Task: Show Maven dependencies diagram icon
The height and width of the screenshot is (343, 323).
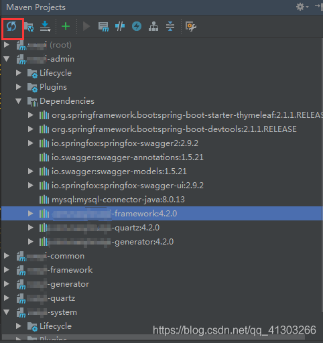Action: tap(153, 26)
